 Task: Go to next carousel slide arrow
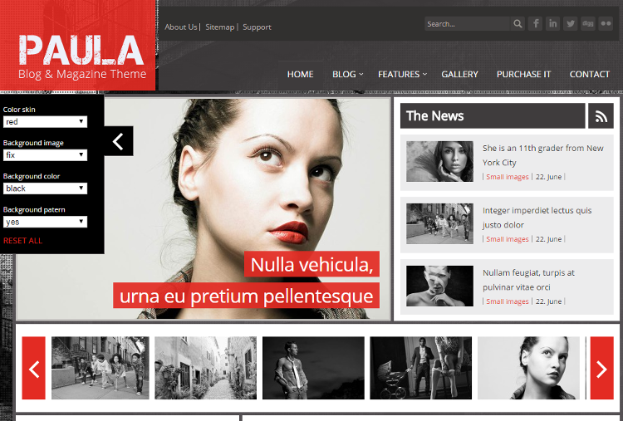[601, 368]
